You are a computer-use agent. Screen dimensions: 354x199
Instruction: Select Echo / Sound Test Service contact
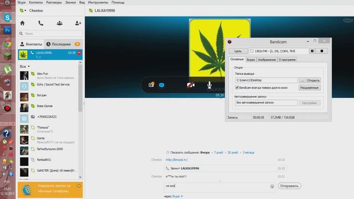coord(49,86)
